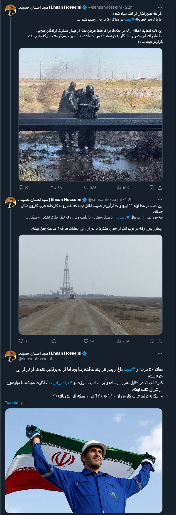Click Ehsan Hosseini's avatar in first post
This screenshot has height=515, width=176.
click(11, 10)
